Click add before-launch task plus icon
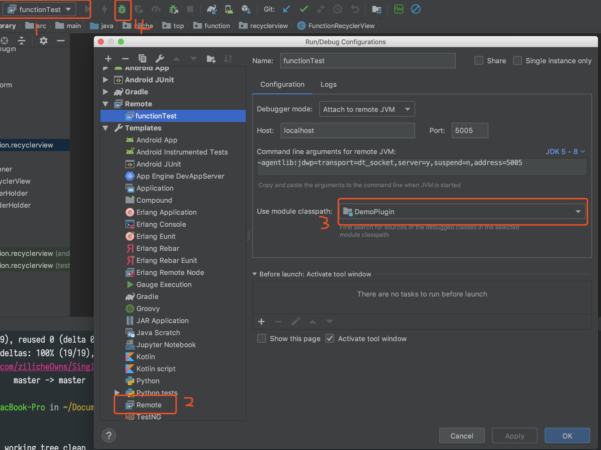The height and width of the screenshot is (450, 601). tap(261, 322)
